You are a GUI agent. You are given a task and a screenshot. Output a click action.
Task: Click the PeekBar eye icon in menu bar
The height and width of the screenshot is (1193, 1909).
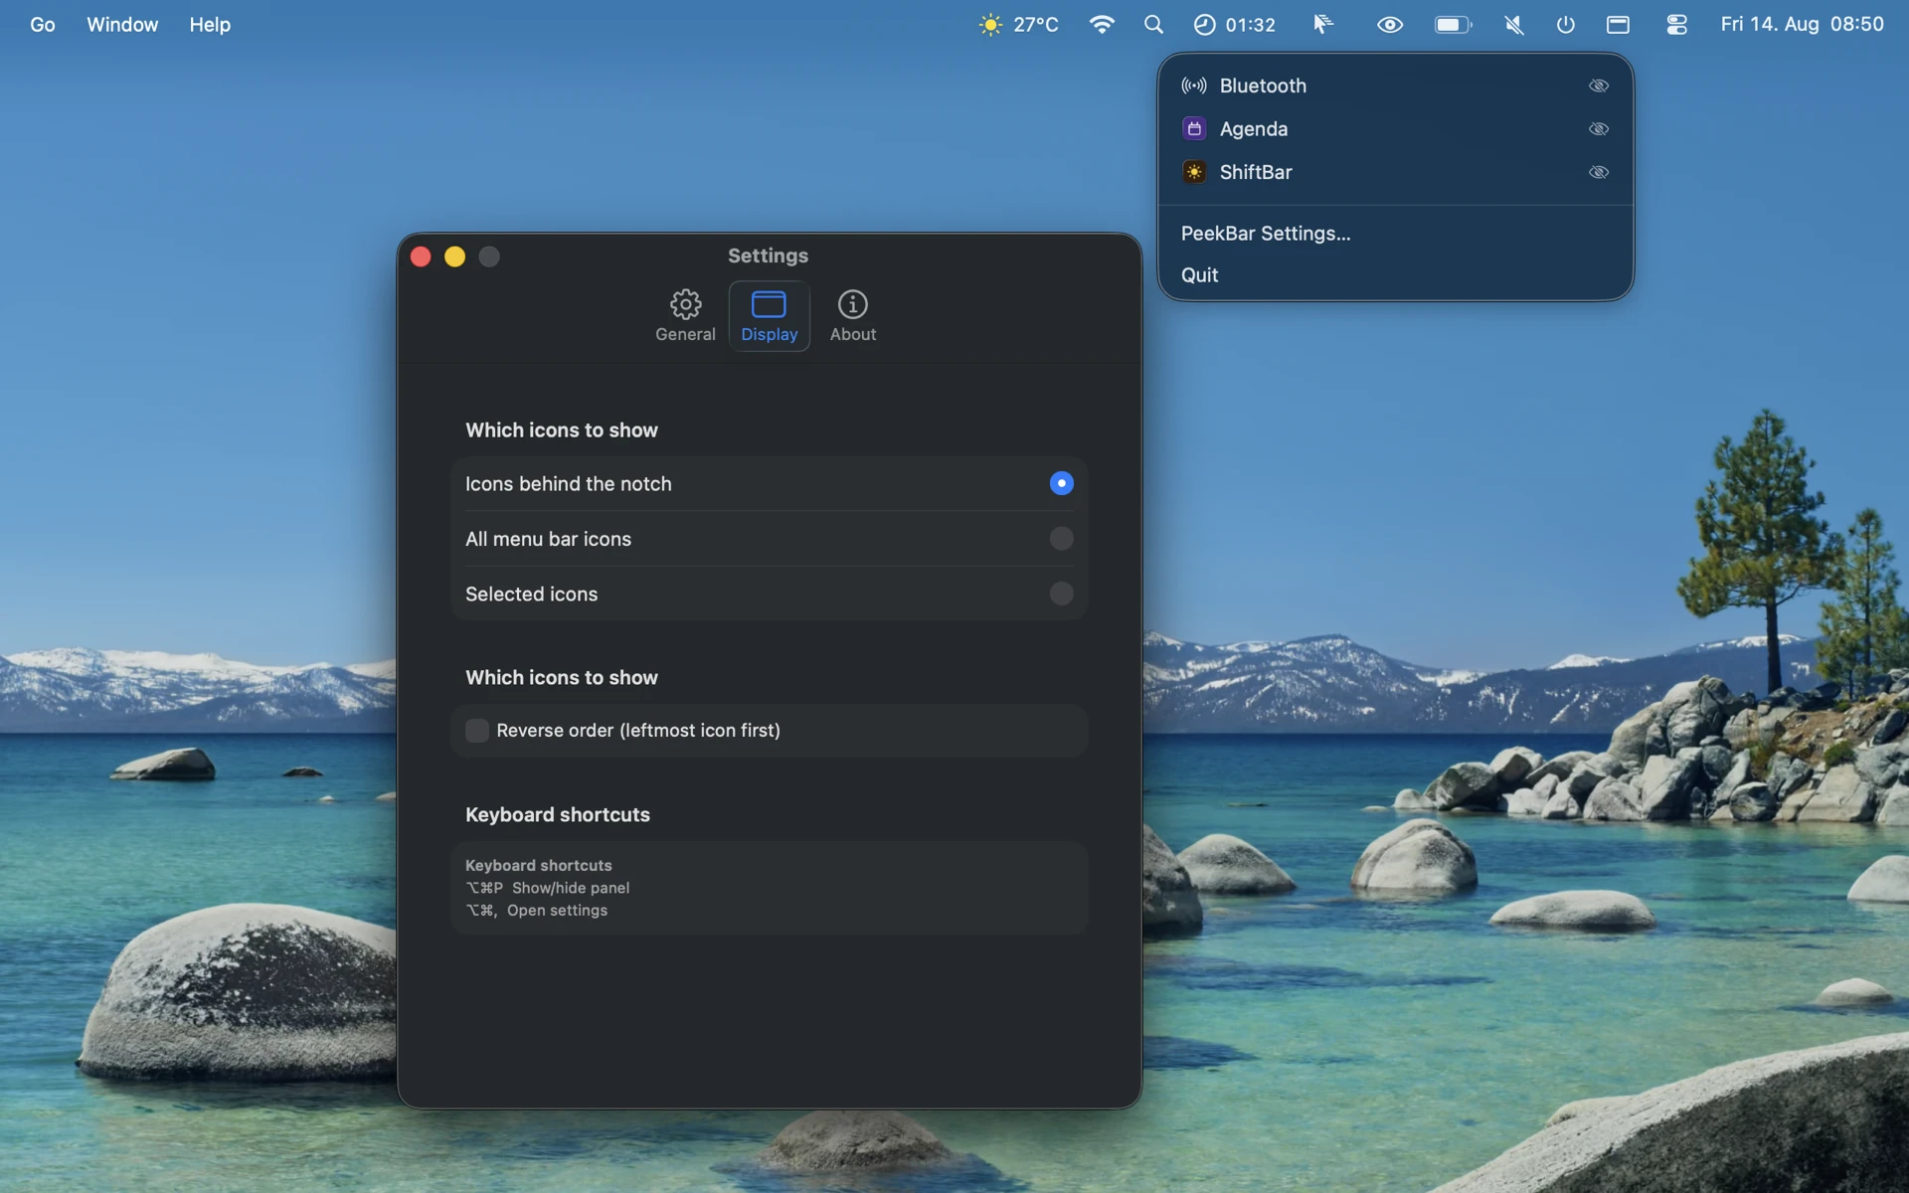(x=1390, y=25)
